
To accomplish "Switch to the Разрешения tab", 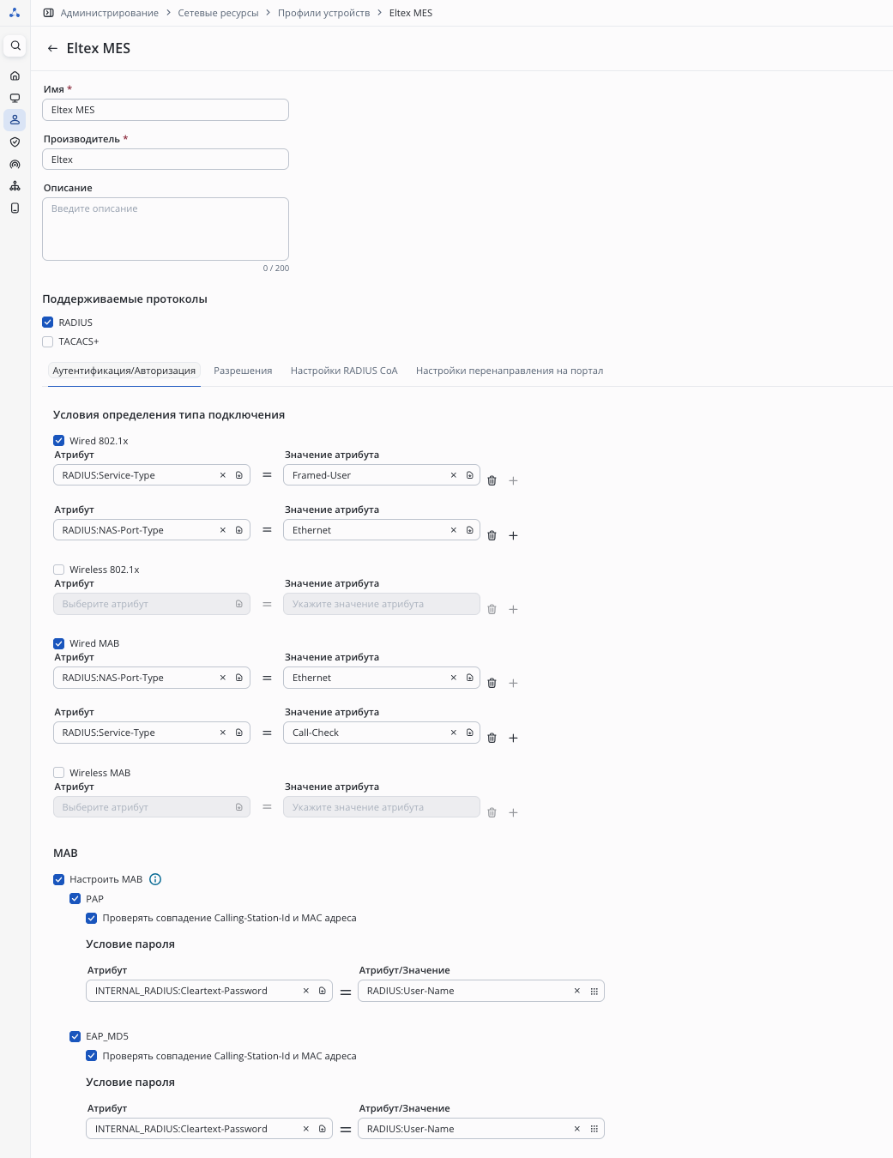I will coord(243,371).
